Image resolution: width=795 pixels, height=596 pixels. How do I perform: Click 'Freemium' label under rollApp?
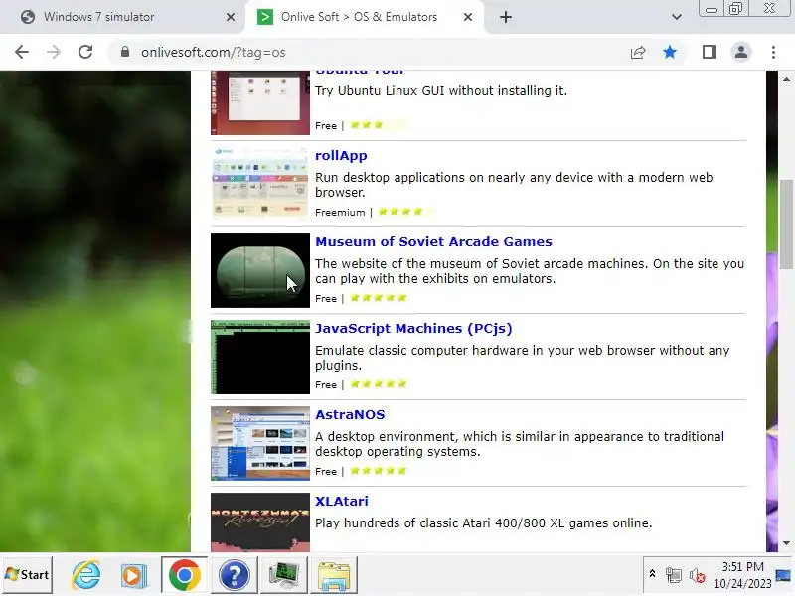click(340, 213)
